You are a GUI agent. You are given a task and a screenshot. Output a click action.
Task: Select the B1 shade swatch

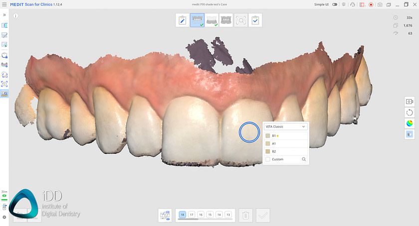pos(268,135)
